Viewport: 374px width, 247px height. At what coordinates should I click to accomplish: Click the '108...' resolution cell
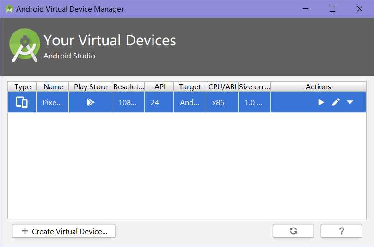129,102
